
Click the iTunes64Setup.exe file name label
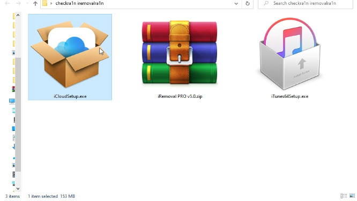tap(289, 96)
